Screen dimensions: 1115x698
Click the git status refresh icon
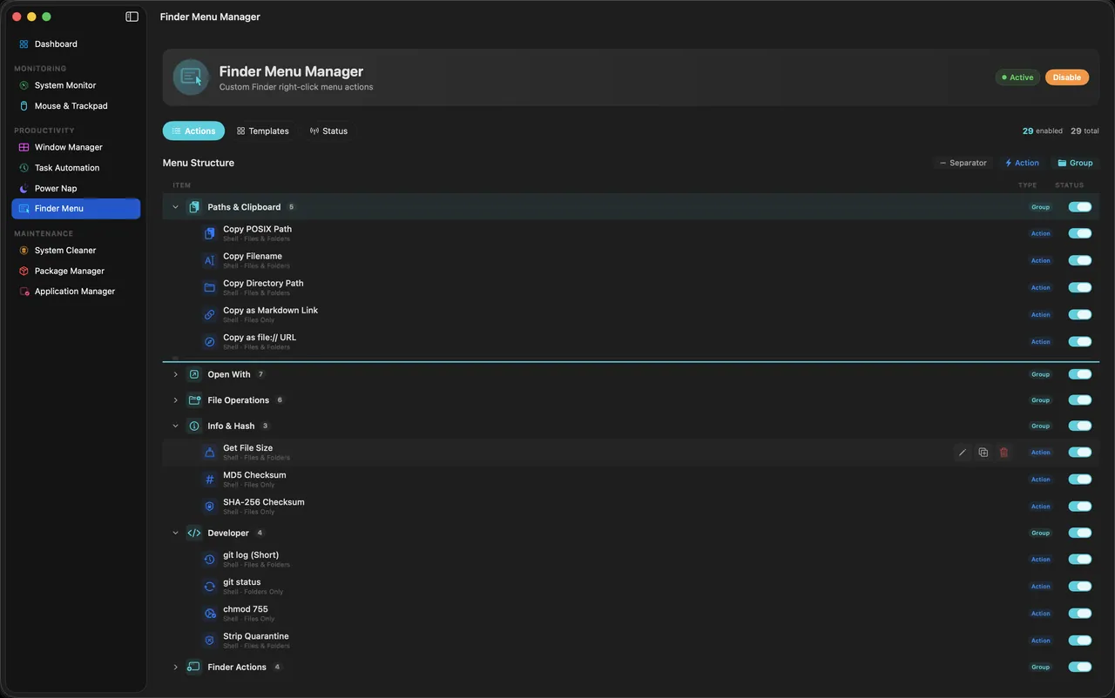(x=209, y=587)
